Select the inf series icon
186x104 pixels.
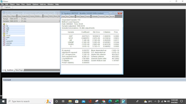pyautogui.click(x=4, y=32)
